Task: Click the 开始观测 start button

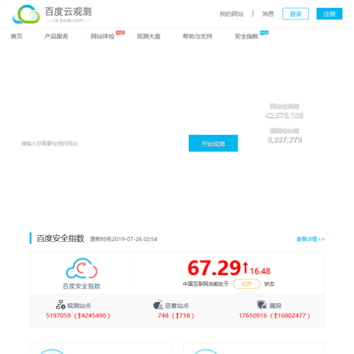Action: tap(213, 144)
